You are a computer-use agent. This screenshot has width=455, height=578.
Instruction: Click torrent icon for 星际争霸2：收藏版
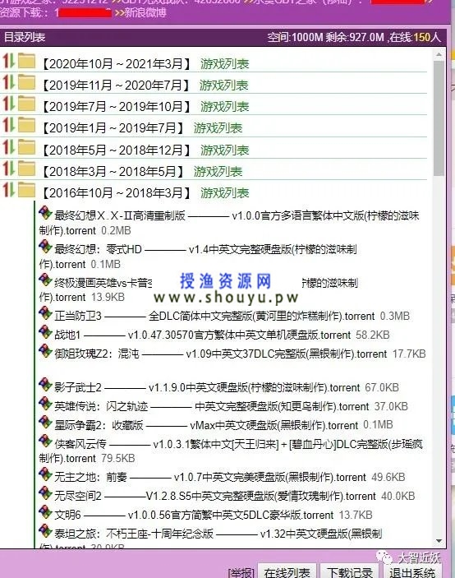(x=45, y=423)
